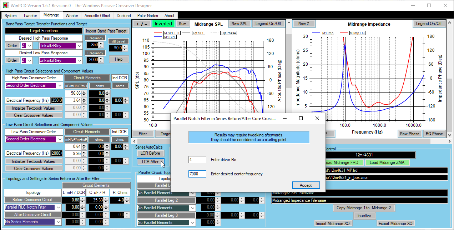Switch to the Tweeter tab

point(30,16)
